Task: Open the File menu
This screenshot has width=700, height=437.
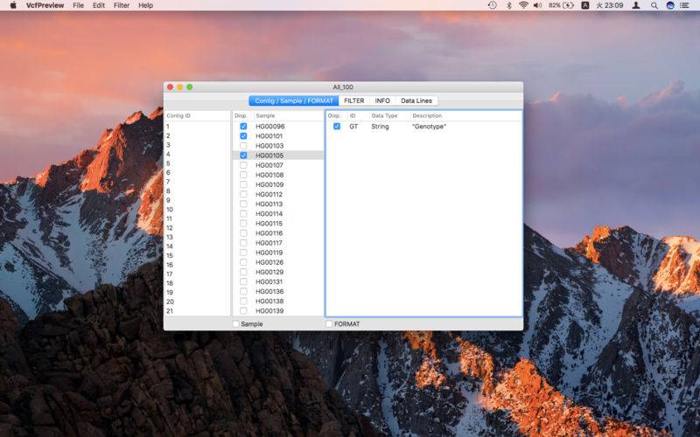Action: coord(79,5)
